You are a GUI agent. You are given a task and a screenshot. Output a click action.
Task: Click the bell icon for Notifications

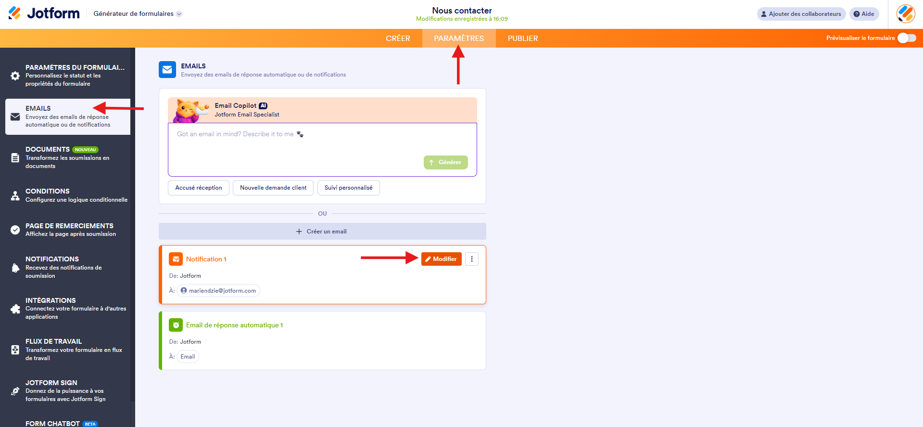[x=15, y=268]
